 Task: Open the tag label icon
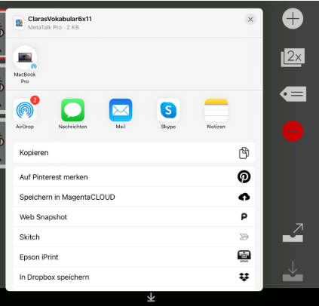click(293, 94)
